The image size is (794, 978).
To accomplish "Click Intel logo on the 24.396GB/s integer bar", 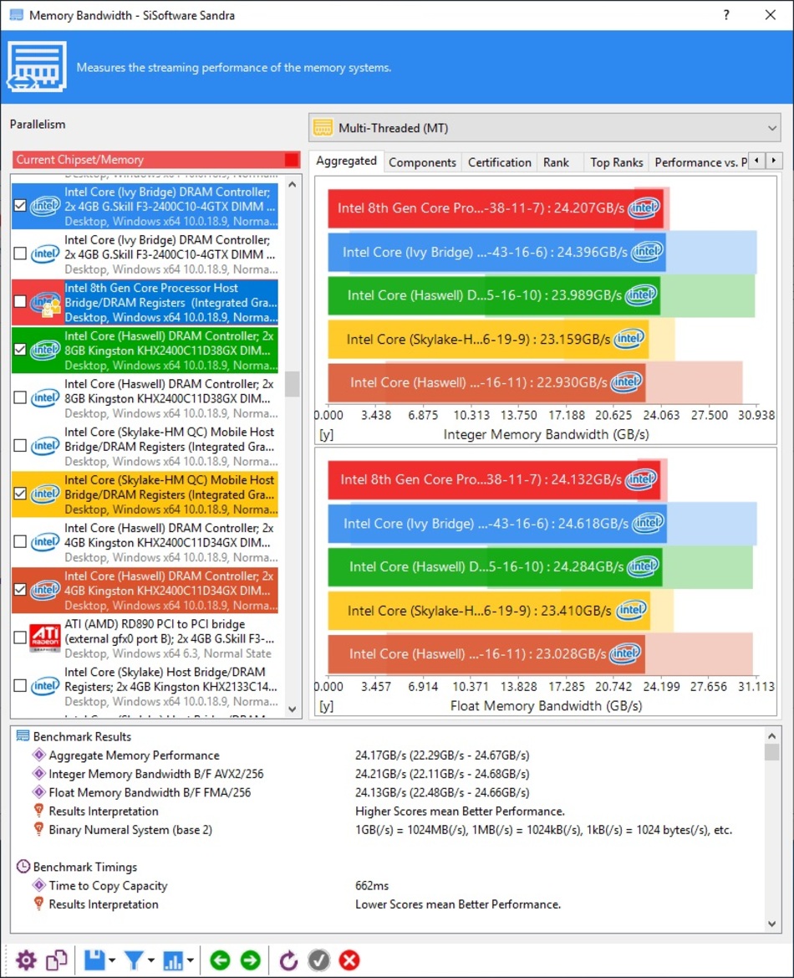I will (647, 252).
